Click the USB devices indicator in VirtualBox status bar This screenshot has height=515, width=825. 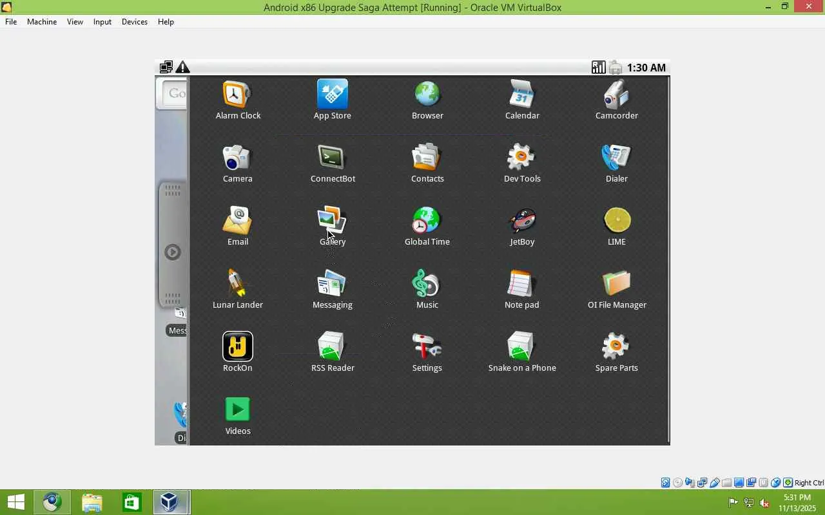coord(714,483)
